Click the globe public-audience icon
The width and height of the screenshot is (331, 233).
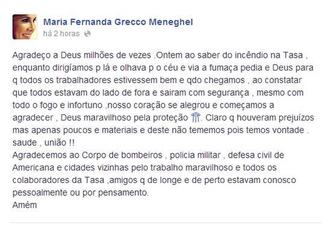[x=87, y=34]
